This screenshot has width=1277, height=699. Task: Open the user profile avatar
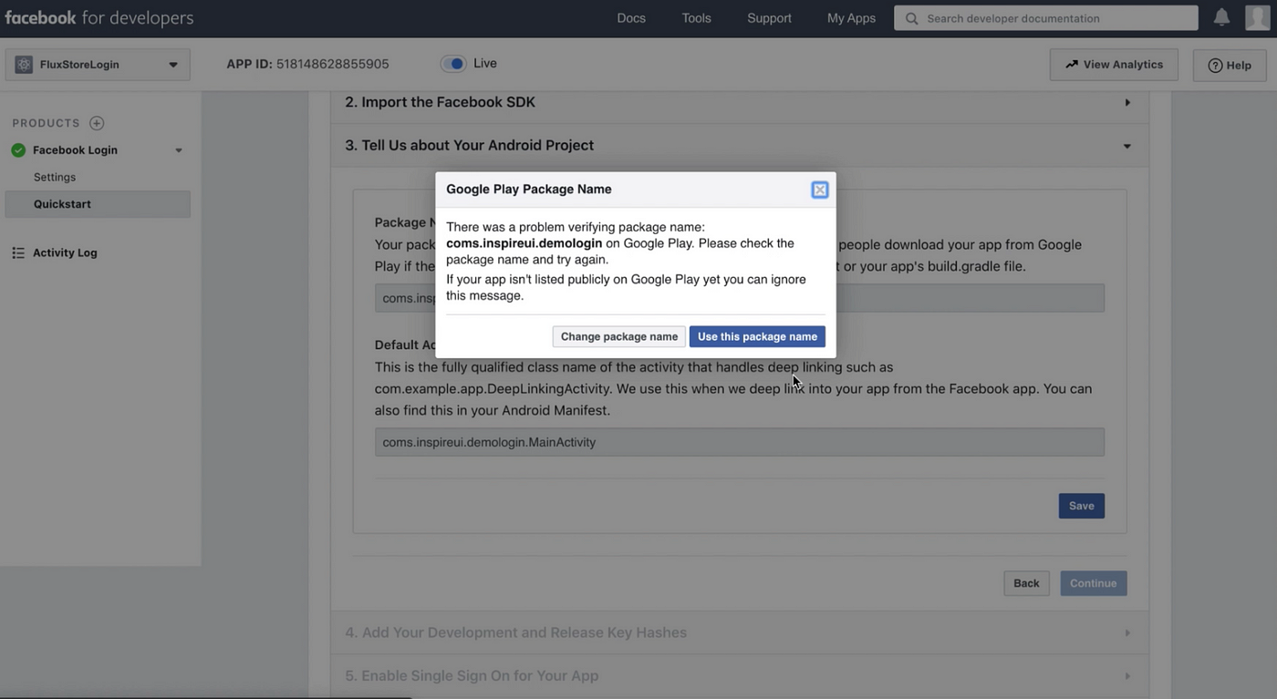click(x=1257, y=17)
